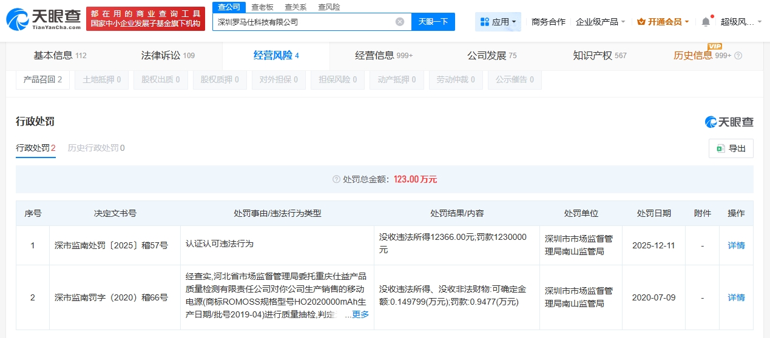The width and height of the screenshot is (770, 338).
Task: Click the help question mark beside 历史信息
Action: coord(738,56)
